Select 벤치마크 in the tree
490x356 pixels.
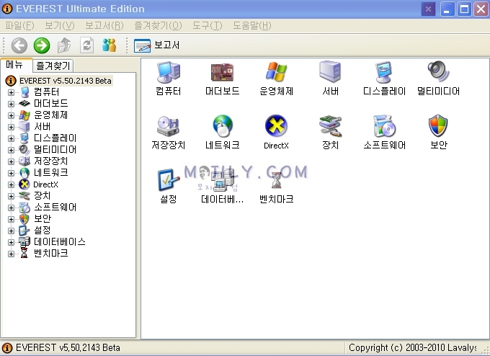(x=50, y=254)
